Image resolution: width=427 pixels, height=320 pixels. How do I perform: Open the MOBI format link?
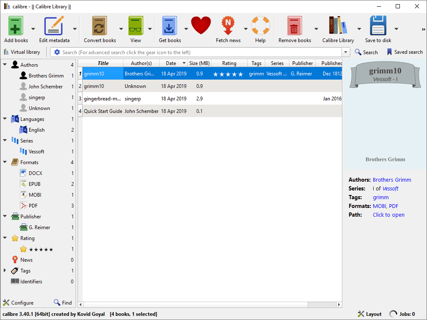click(379, 206)
